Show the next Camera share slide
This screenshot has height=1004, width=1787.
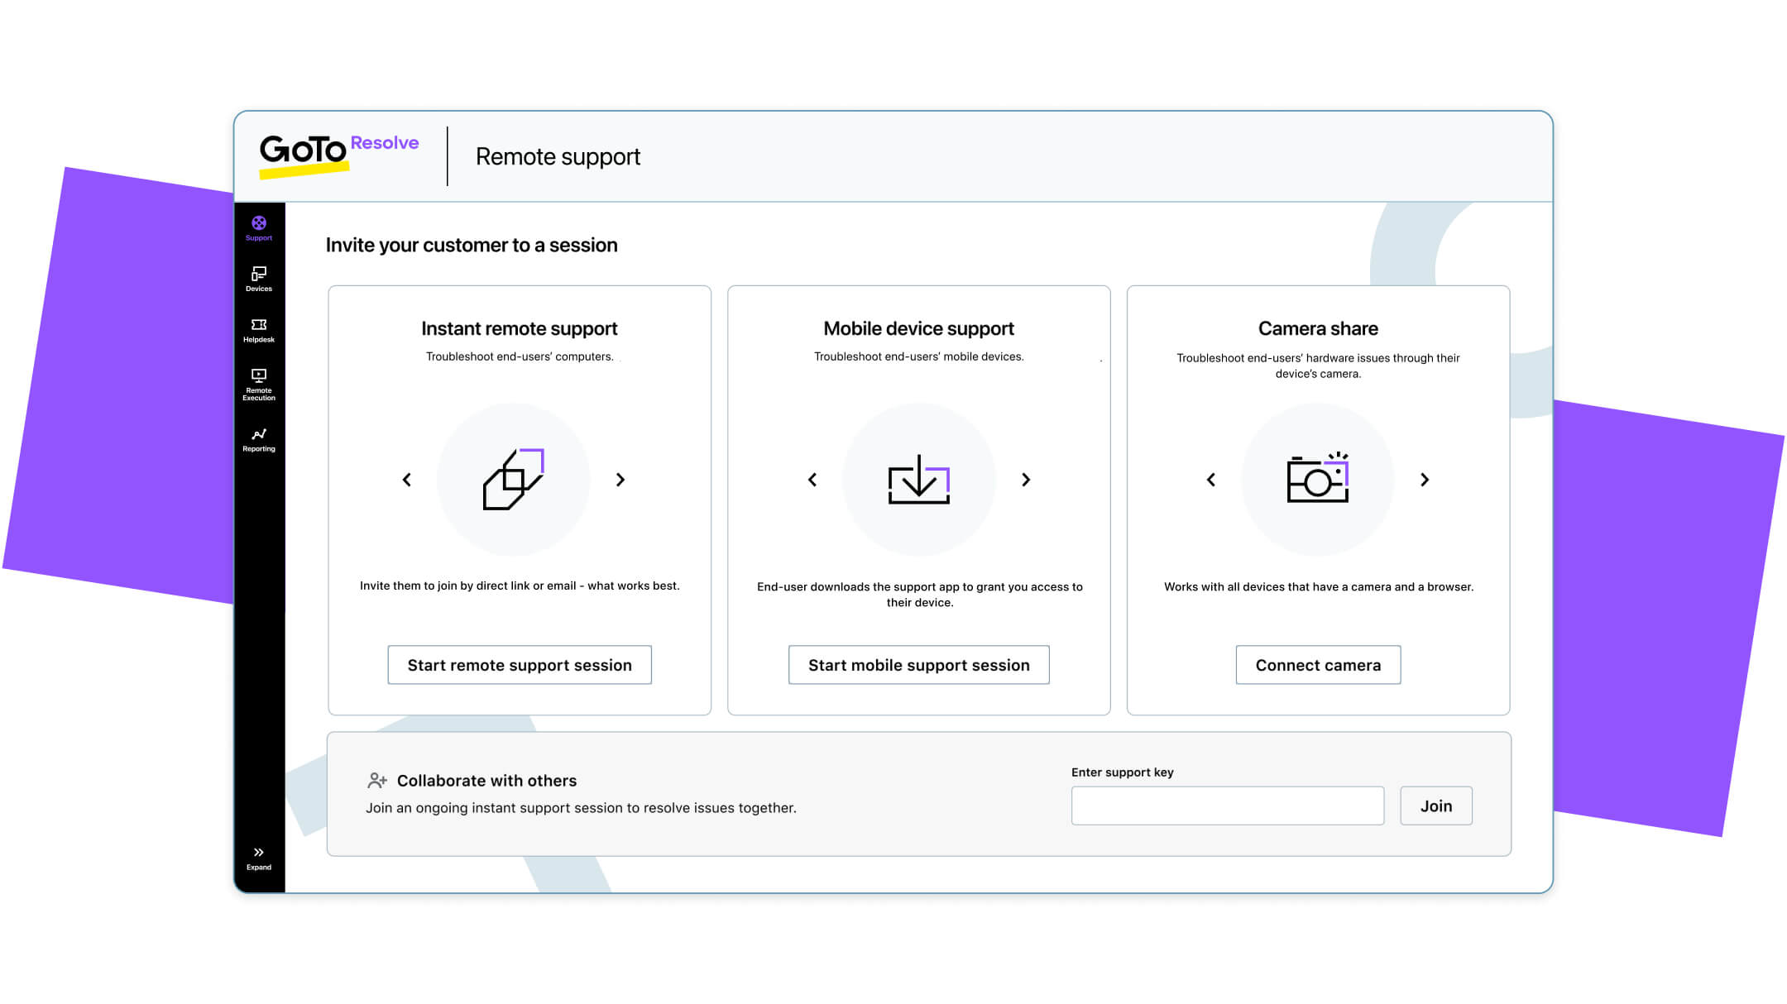click(1425, 480)
